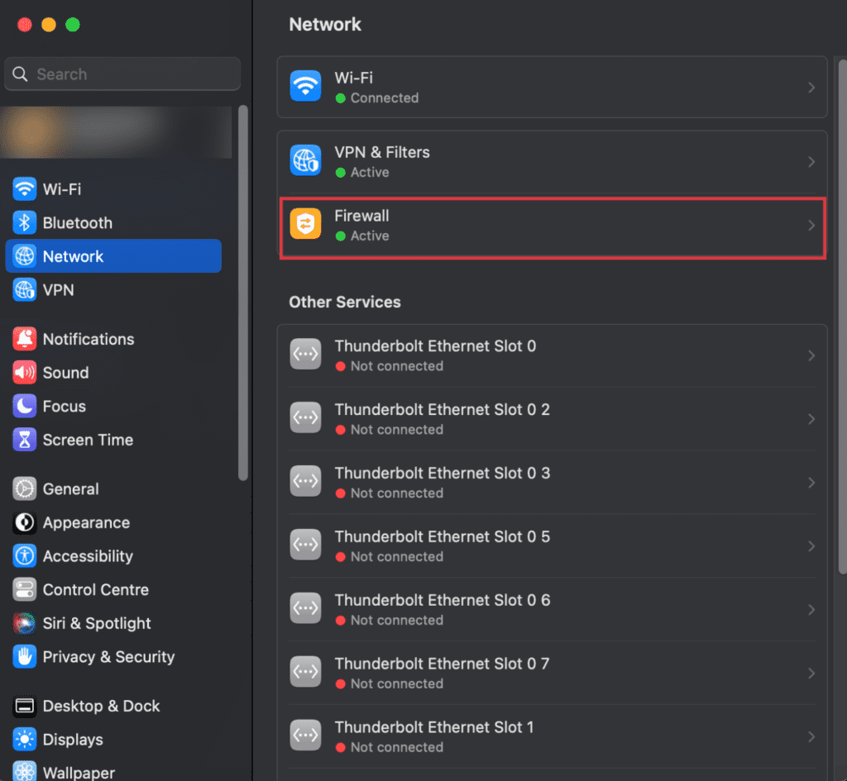Open Thunderbolt Ethernet Slot 0 details
Image resolution: width=847 pixels, height=781 pixels.
[552, 355]
